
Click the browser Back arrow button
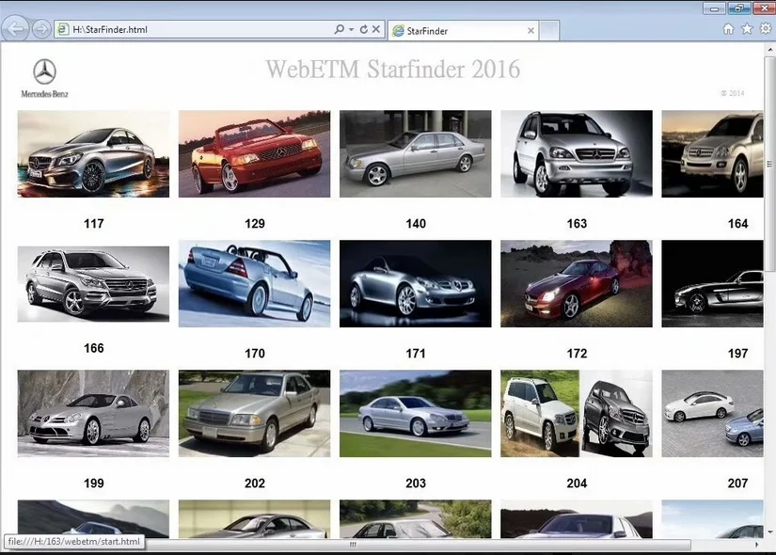(16, 29)
